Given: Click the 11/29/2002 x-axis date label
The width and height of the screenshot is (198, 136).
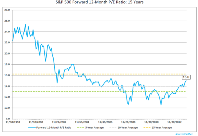Looking at the screenshot, I should coord(63,122).
